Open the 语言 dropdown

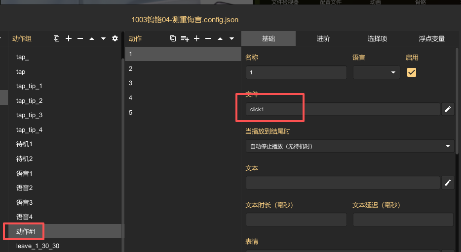[x=376, y=72]
